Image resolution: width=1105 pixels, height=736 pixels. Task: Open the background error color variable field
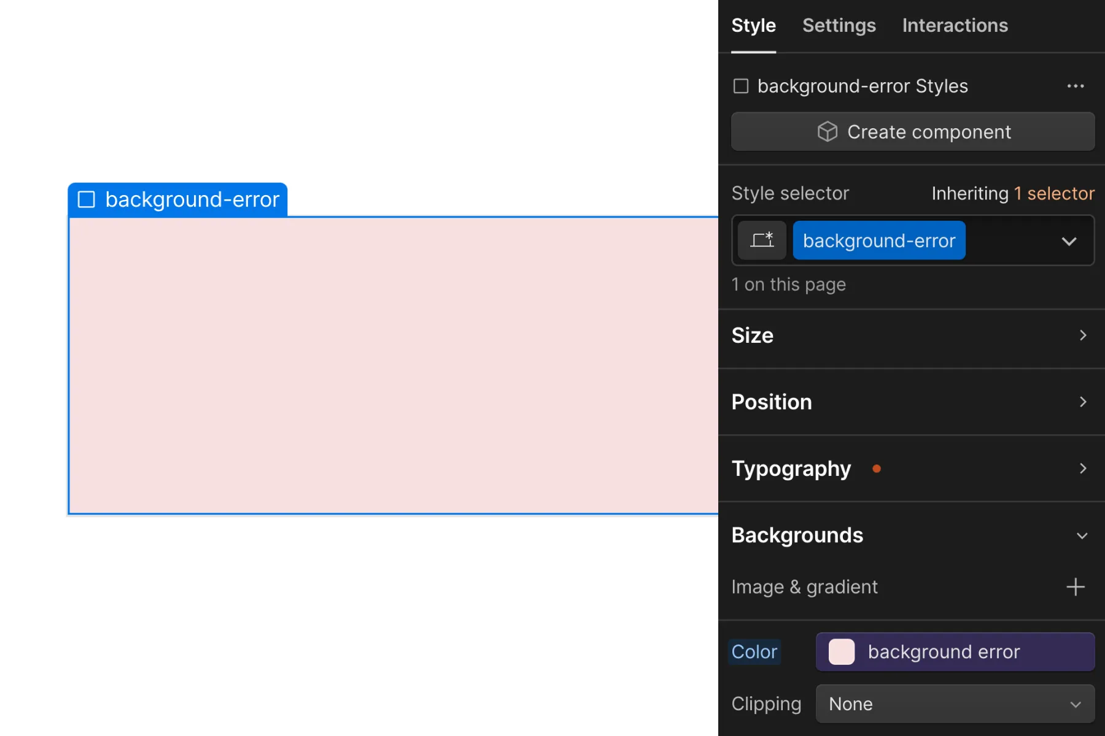click(x=955, y=652)
